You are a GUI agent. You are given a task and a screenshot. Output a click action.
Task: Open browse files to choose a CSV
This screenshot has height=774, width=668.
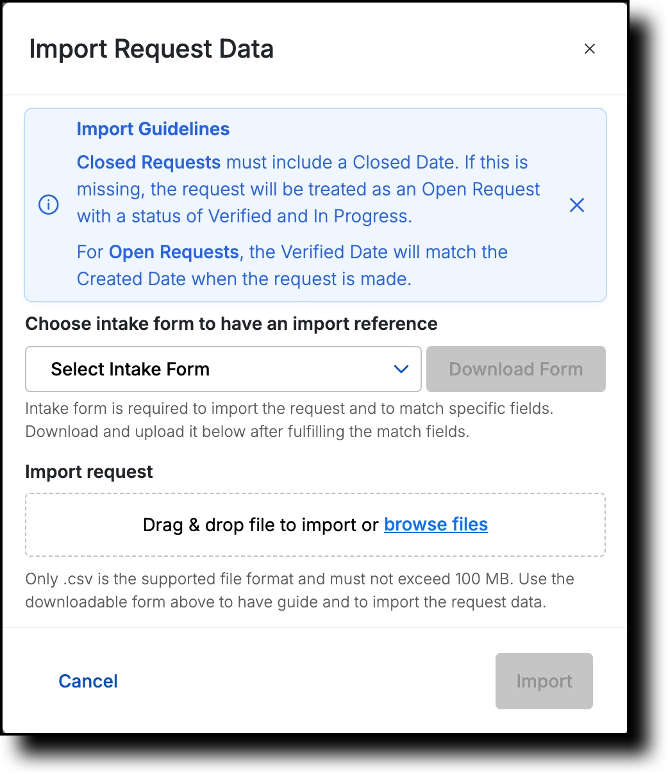(435, 524)
